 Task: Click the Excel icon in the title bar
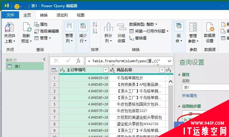7,6
